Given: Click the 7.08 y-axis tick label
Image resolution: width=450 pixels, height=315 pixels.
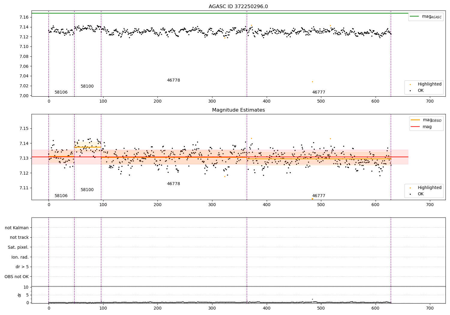Looking at the screenshot, I should [24, 57].
